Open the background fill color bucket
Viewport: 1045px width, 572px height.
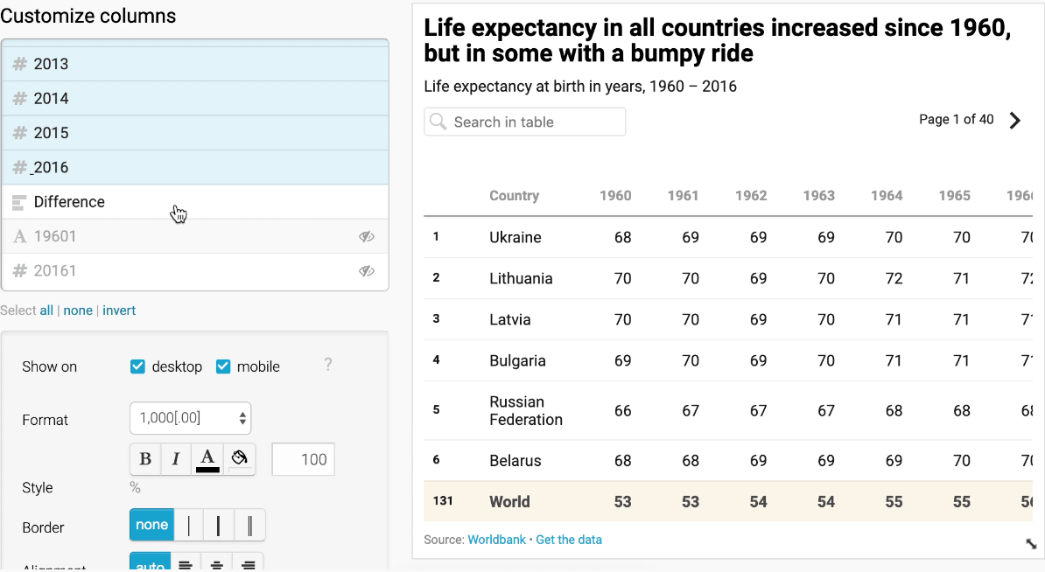(240, 458)
